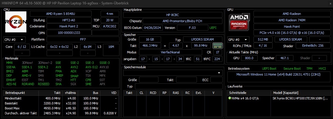Click the AMD Radeon Graphics logo

(239, 22)
